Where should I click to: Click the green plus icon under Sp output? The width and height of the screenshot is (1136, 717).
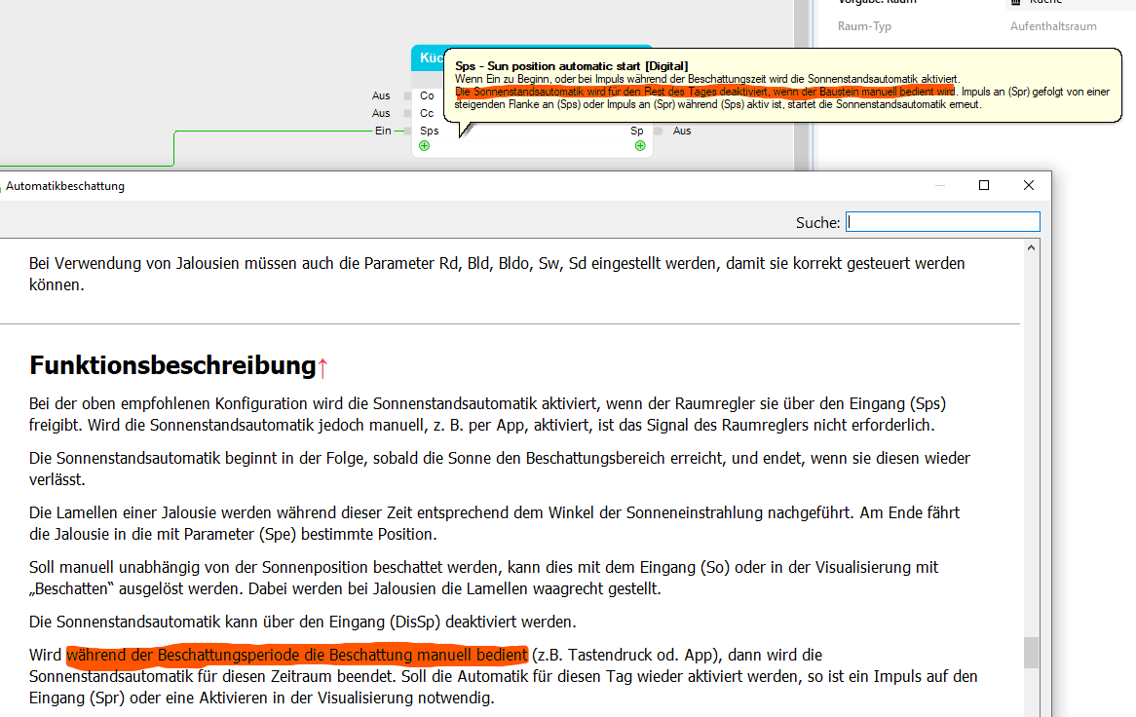coord(640,146)
